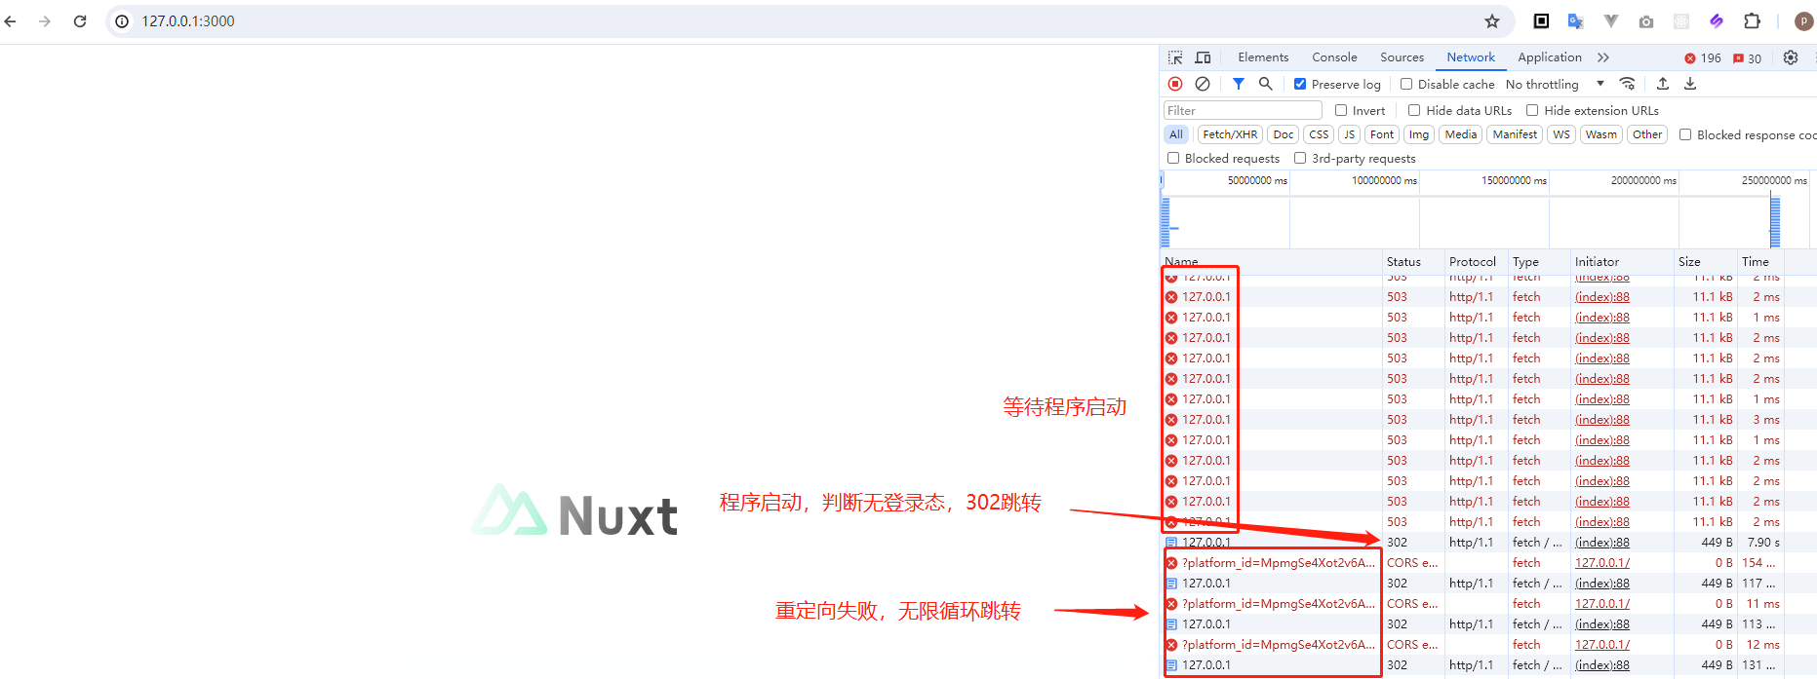Filter requests by Font

coord(1382,134)
